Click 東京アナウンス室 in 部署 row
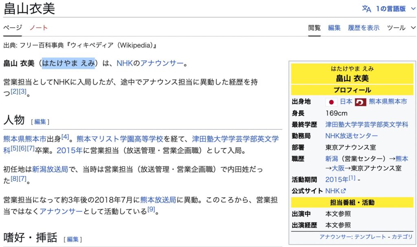417x247 pixels. click(351, 148)
